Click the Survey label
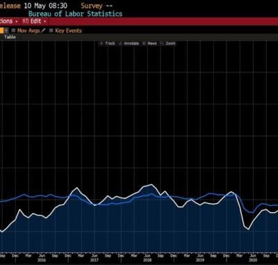 [x=92, y=6]
